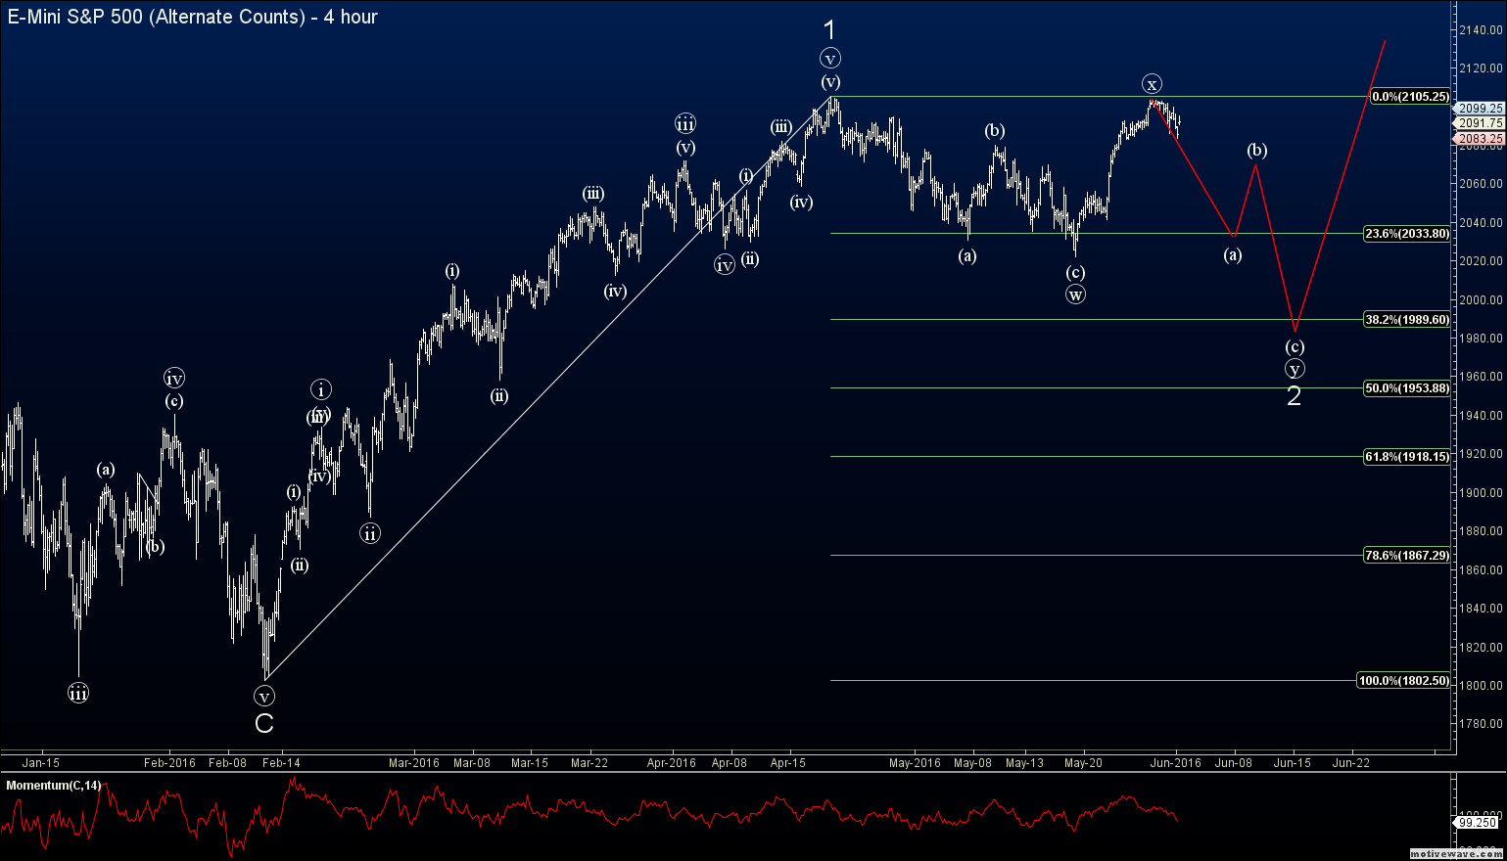Screen dimensions: 1507x861
Task: Select the circled 'w' wave label
Action: (1075, 294)
